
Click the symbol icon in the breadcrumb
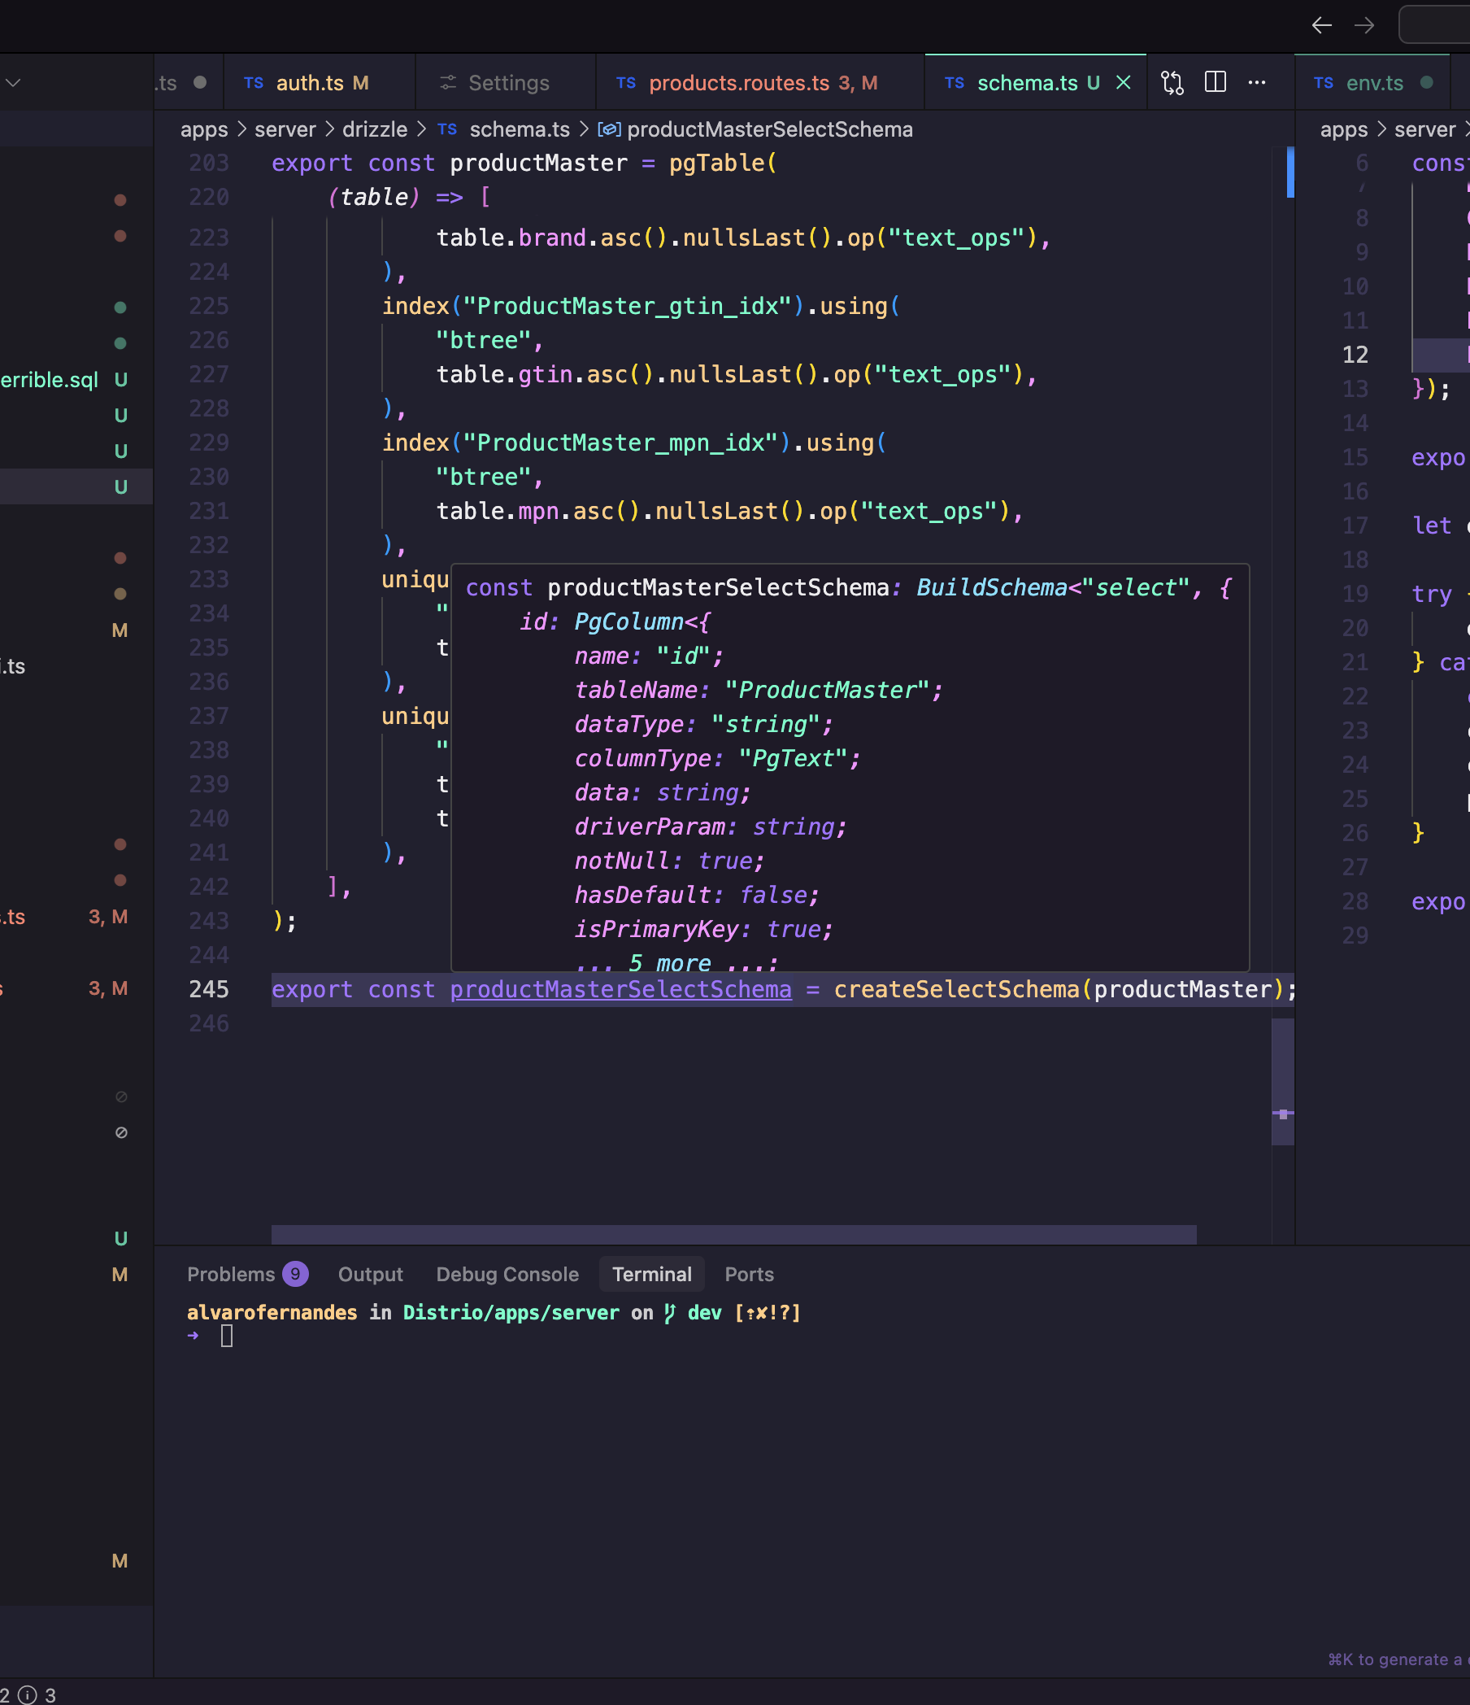609,130
